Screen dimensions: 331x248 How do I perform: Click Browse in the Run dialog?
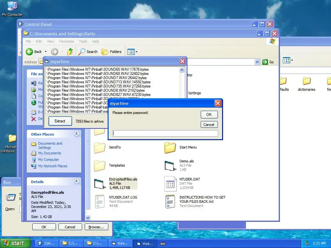(x=96, y=227)
